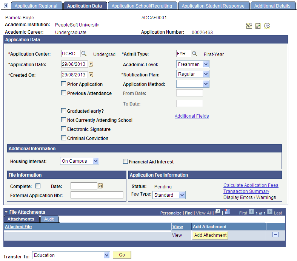Open the 3C checklist icon near top right
Image resolution: width=297 pixels, height=261 pixels.
tap(258, 26)
